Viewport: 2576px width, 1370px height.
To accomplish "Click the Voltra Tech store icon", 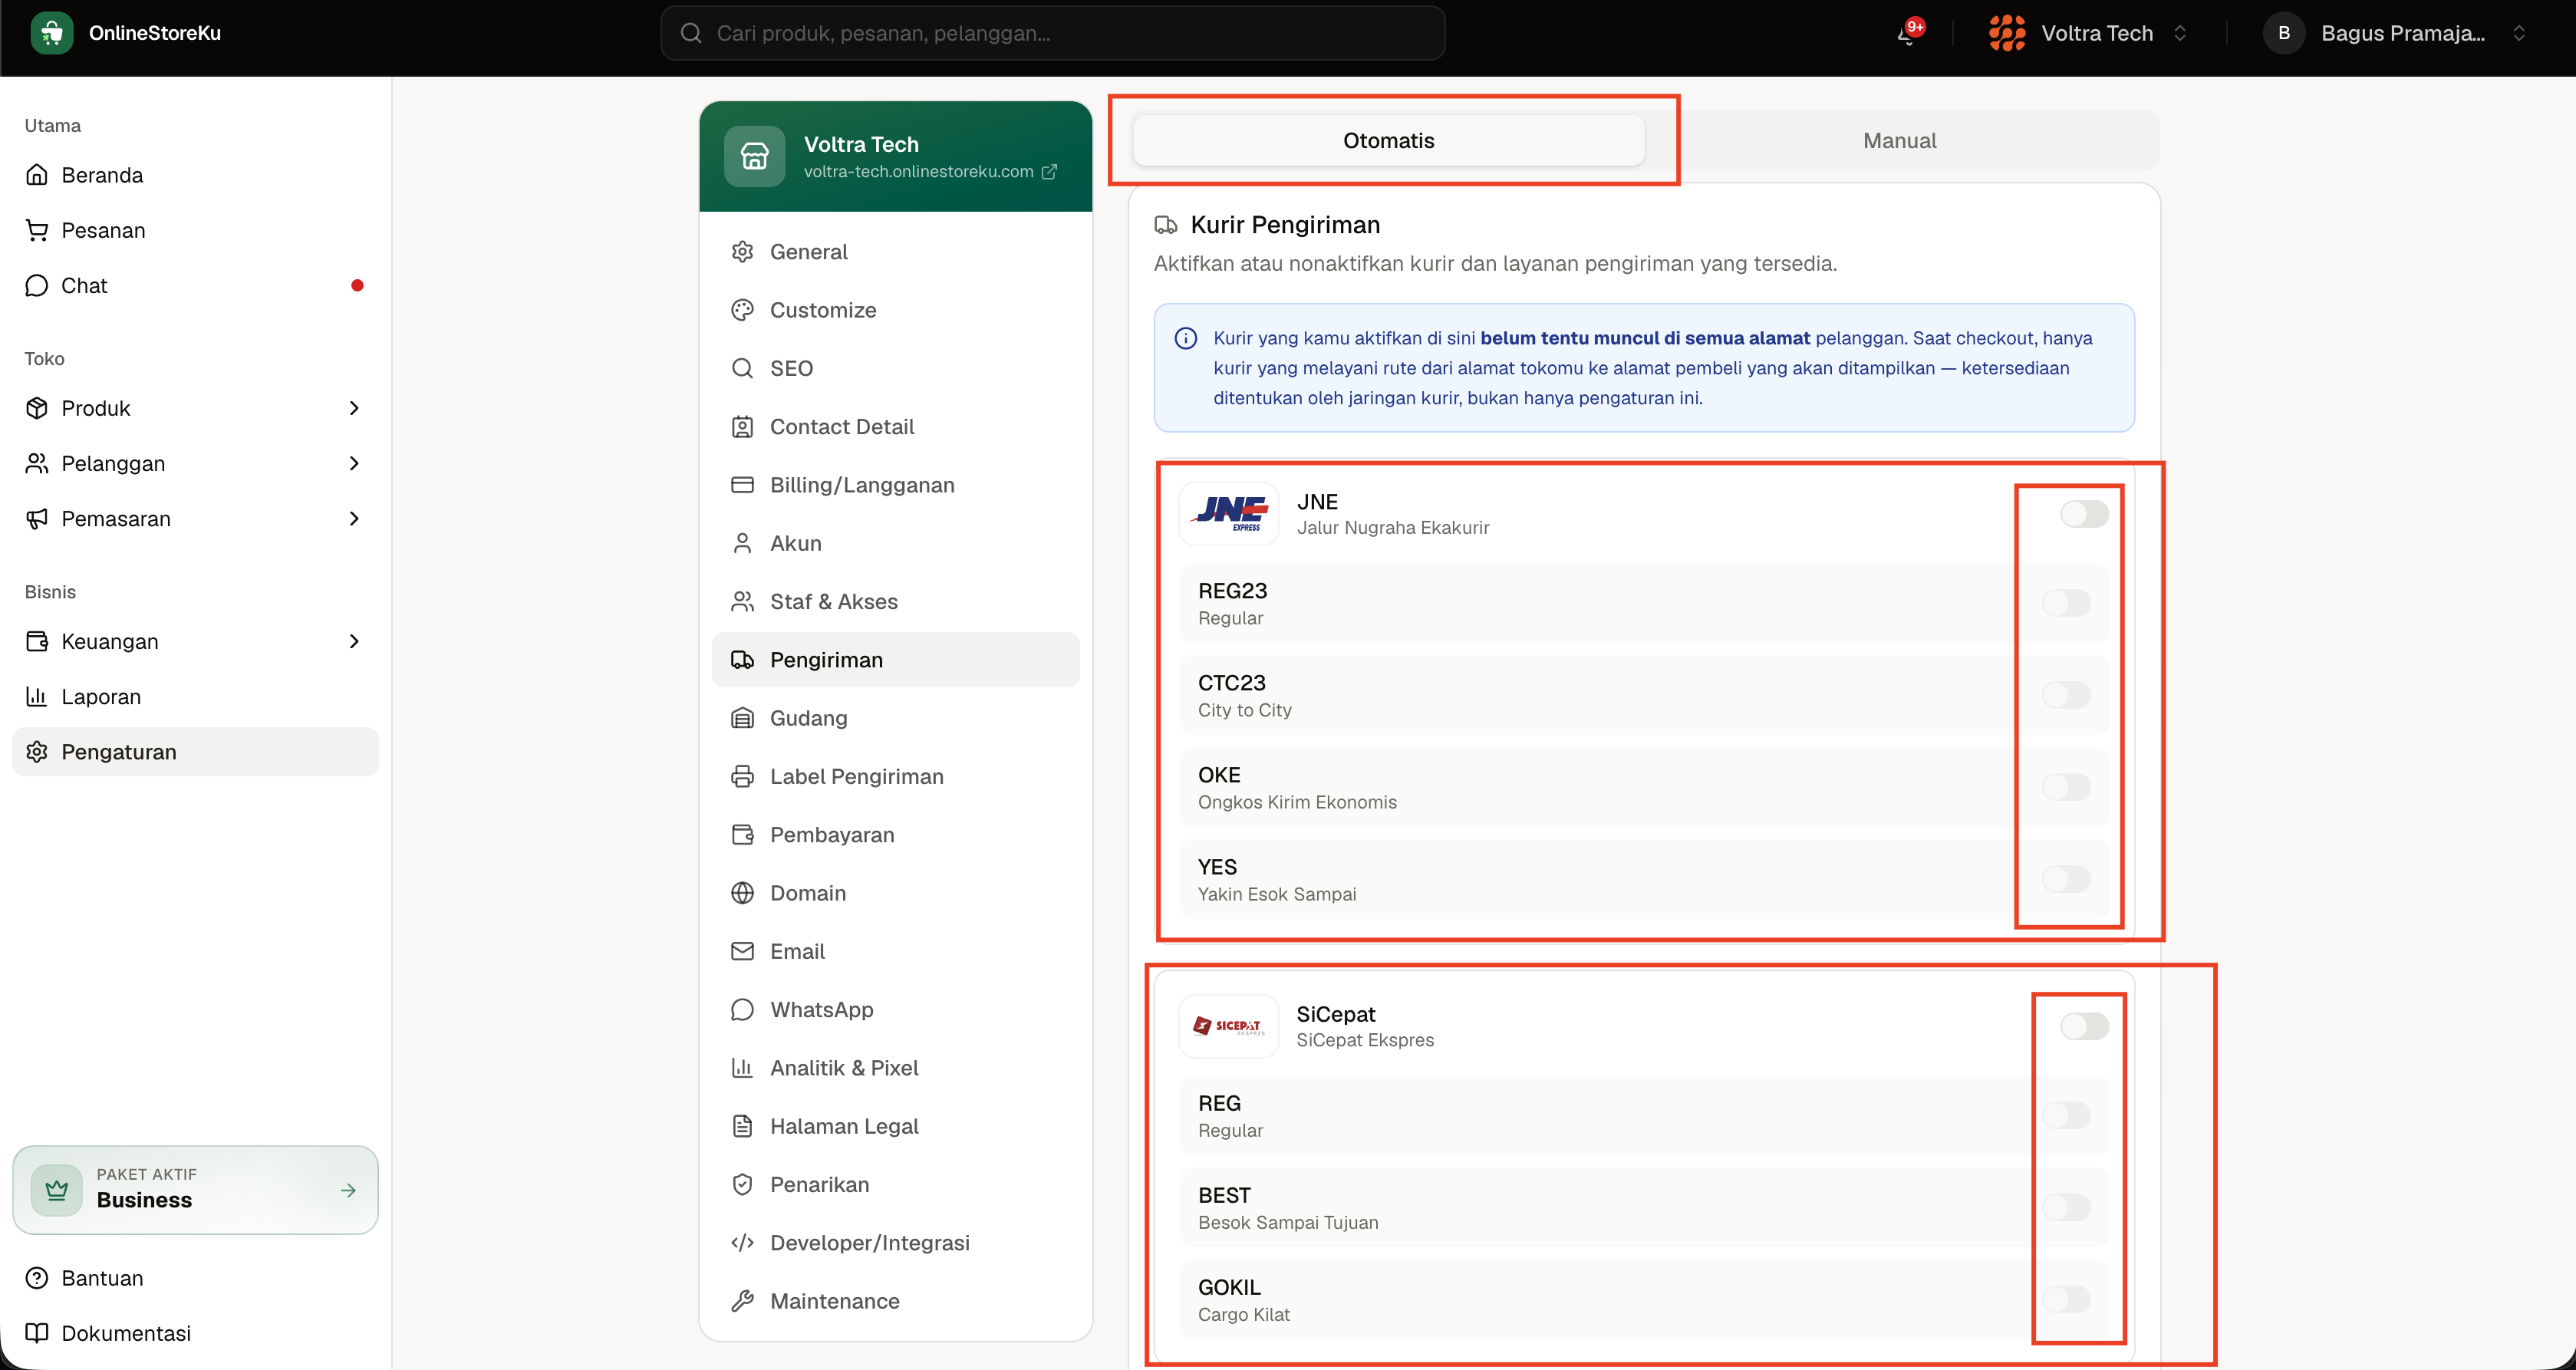I will (754, 156).
